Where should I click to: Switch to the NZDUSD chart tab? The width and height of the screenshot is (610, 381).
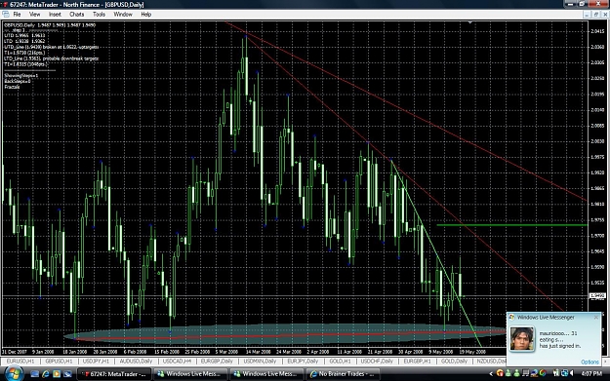(491, 362)
